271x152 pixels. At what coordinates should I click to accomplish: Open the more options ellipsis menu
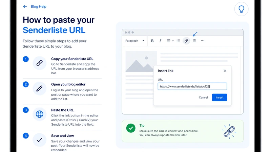click(203, 41)
